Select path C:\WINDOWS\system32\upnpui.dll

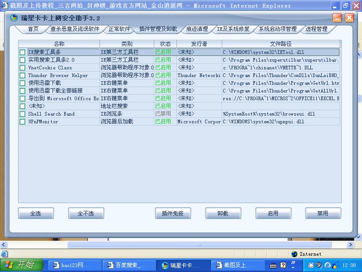tap(263, 121)
